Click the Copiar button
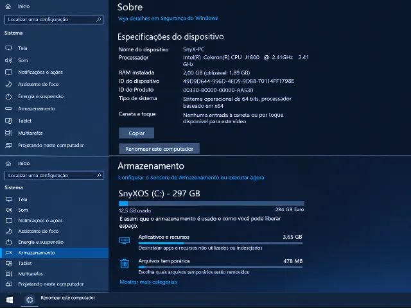Screen dimensions: 411x308 coord(136,133)
